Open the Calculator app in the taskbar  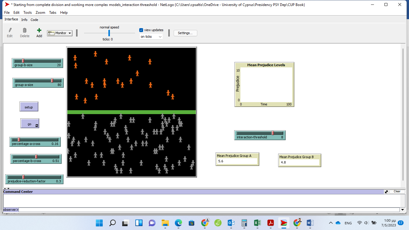tap(244, 223)
